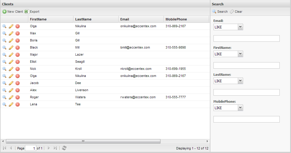The image size is (291, 153).
Task: View details for Boris Gill
Action: pyautogui.click(x=4, y=41)
